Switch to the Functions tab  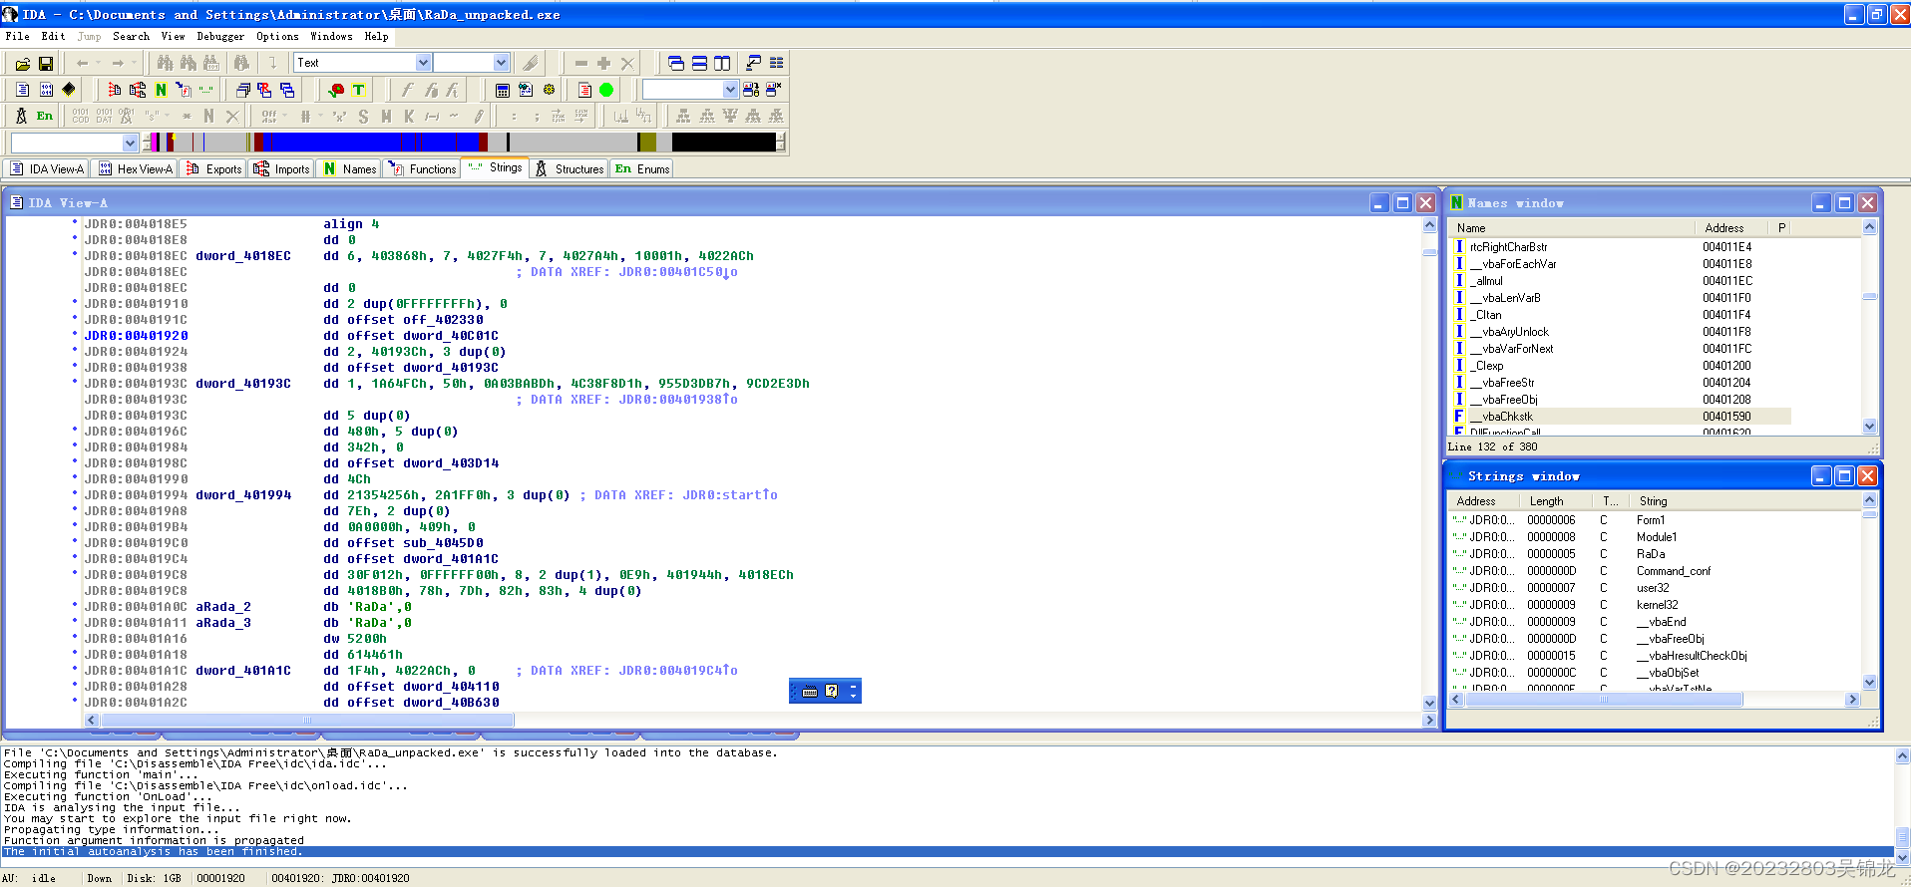pos(422,168)
